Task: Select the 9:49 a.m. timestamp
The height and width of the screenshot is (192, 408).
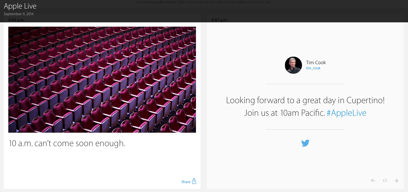Action: (16, 20)
